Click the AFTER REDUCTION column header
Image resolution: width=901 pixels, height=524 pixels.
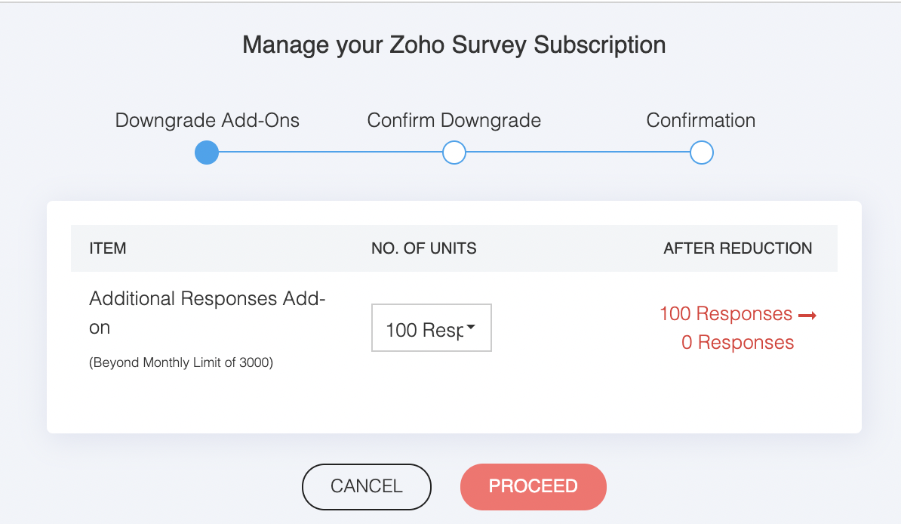pyautogui.click(x=737, y=248)
